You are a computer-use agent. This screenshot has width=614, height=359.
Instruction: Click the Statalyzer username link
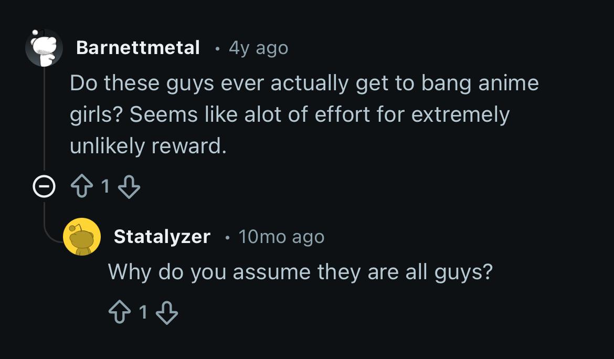point(162,237)
